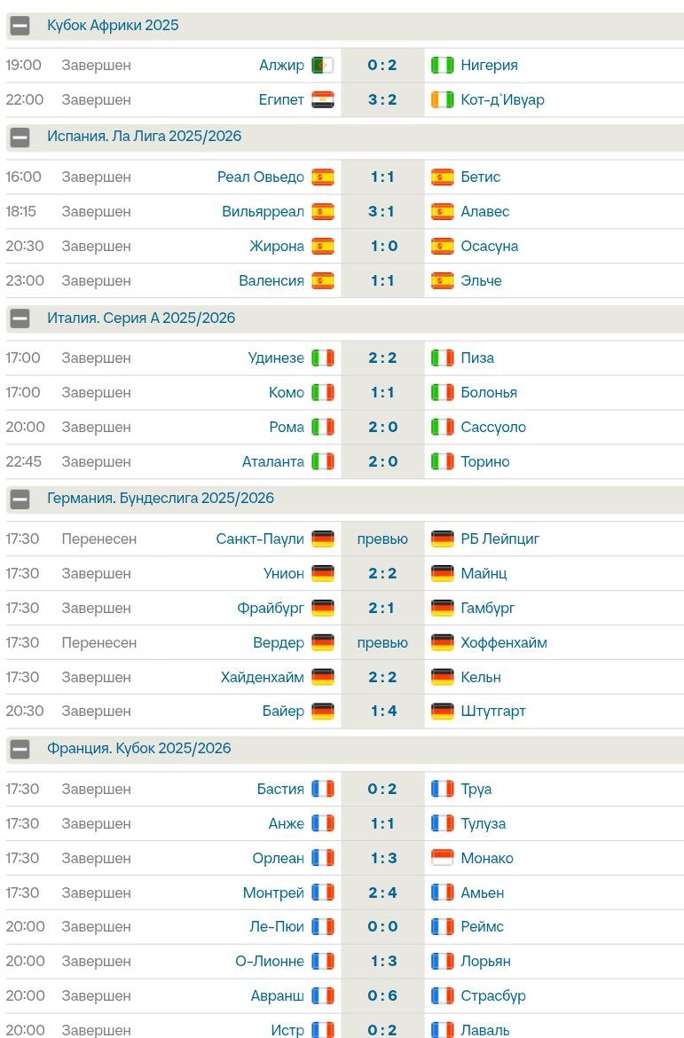This screenshot has height=1038, width=684.
Task: Collapse the Испания Ла Лига section
Action: tap(20, 137)
